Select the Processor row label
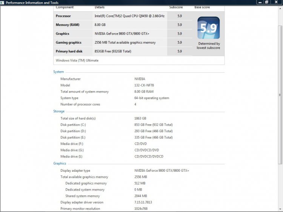 pyautogui.click(x=63, y=16)
